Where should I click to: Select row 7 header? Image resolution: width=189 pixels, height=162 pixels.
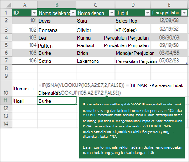(x=6, y=61)
